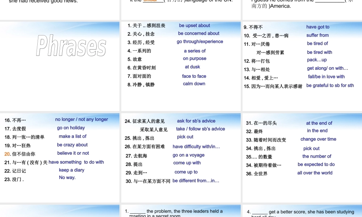This screenshot has height=217, width=362.
Task: Select the slide listing phrases 16 to 23
Action: click(x=60, y=158)
